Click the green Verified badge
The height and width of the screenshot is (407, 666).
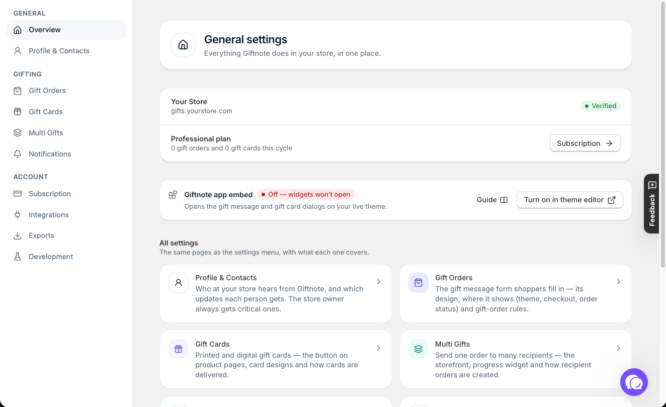[601, 106]
